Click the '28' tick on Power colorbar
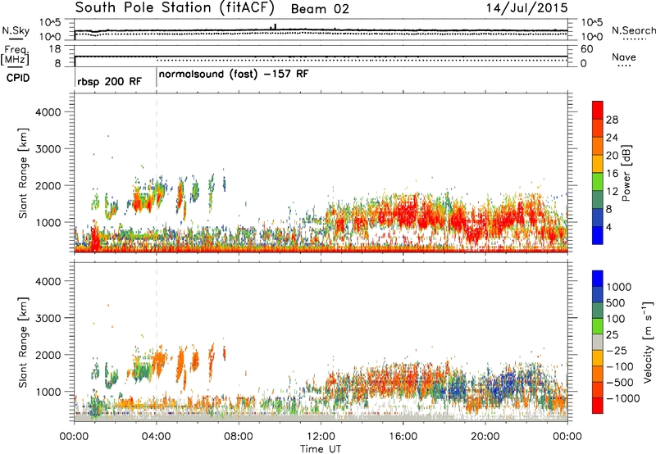 (612, 120)
